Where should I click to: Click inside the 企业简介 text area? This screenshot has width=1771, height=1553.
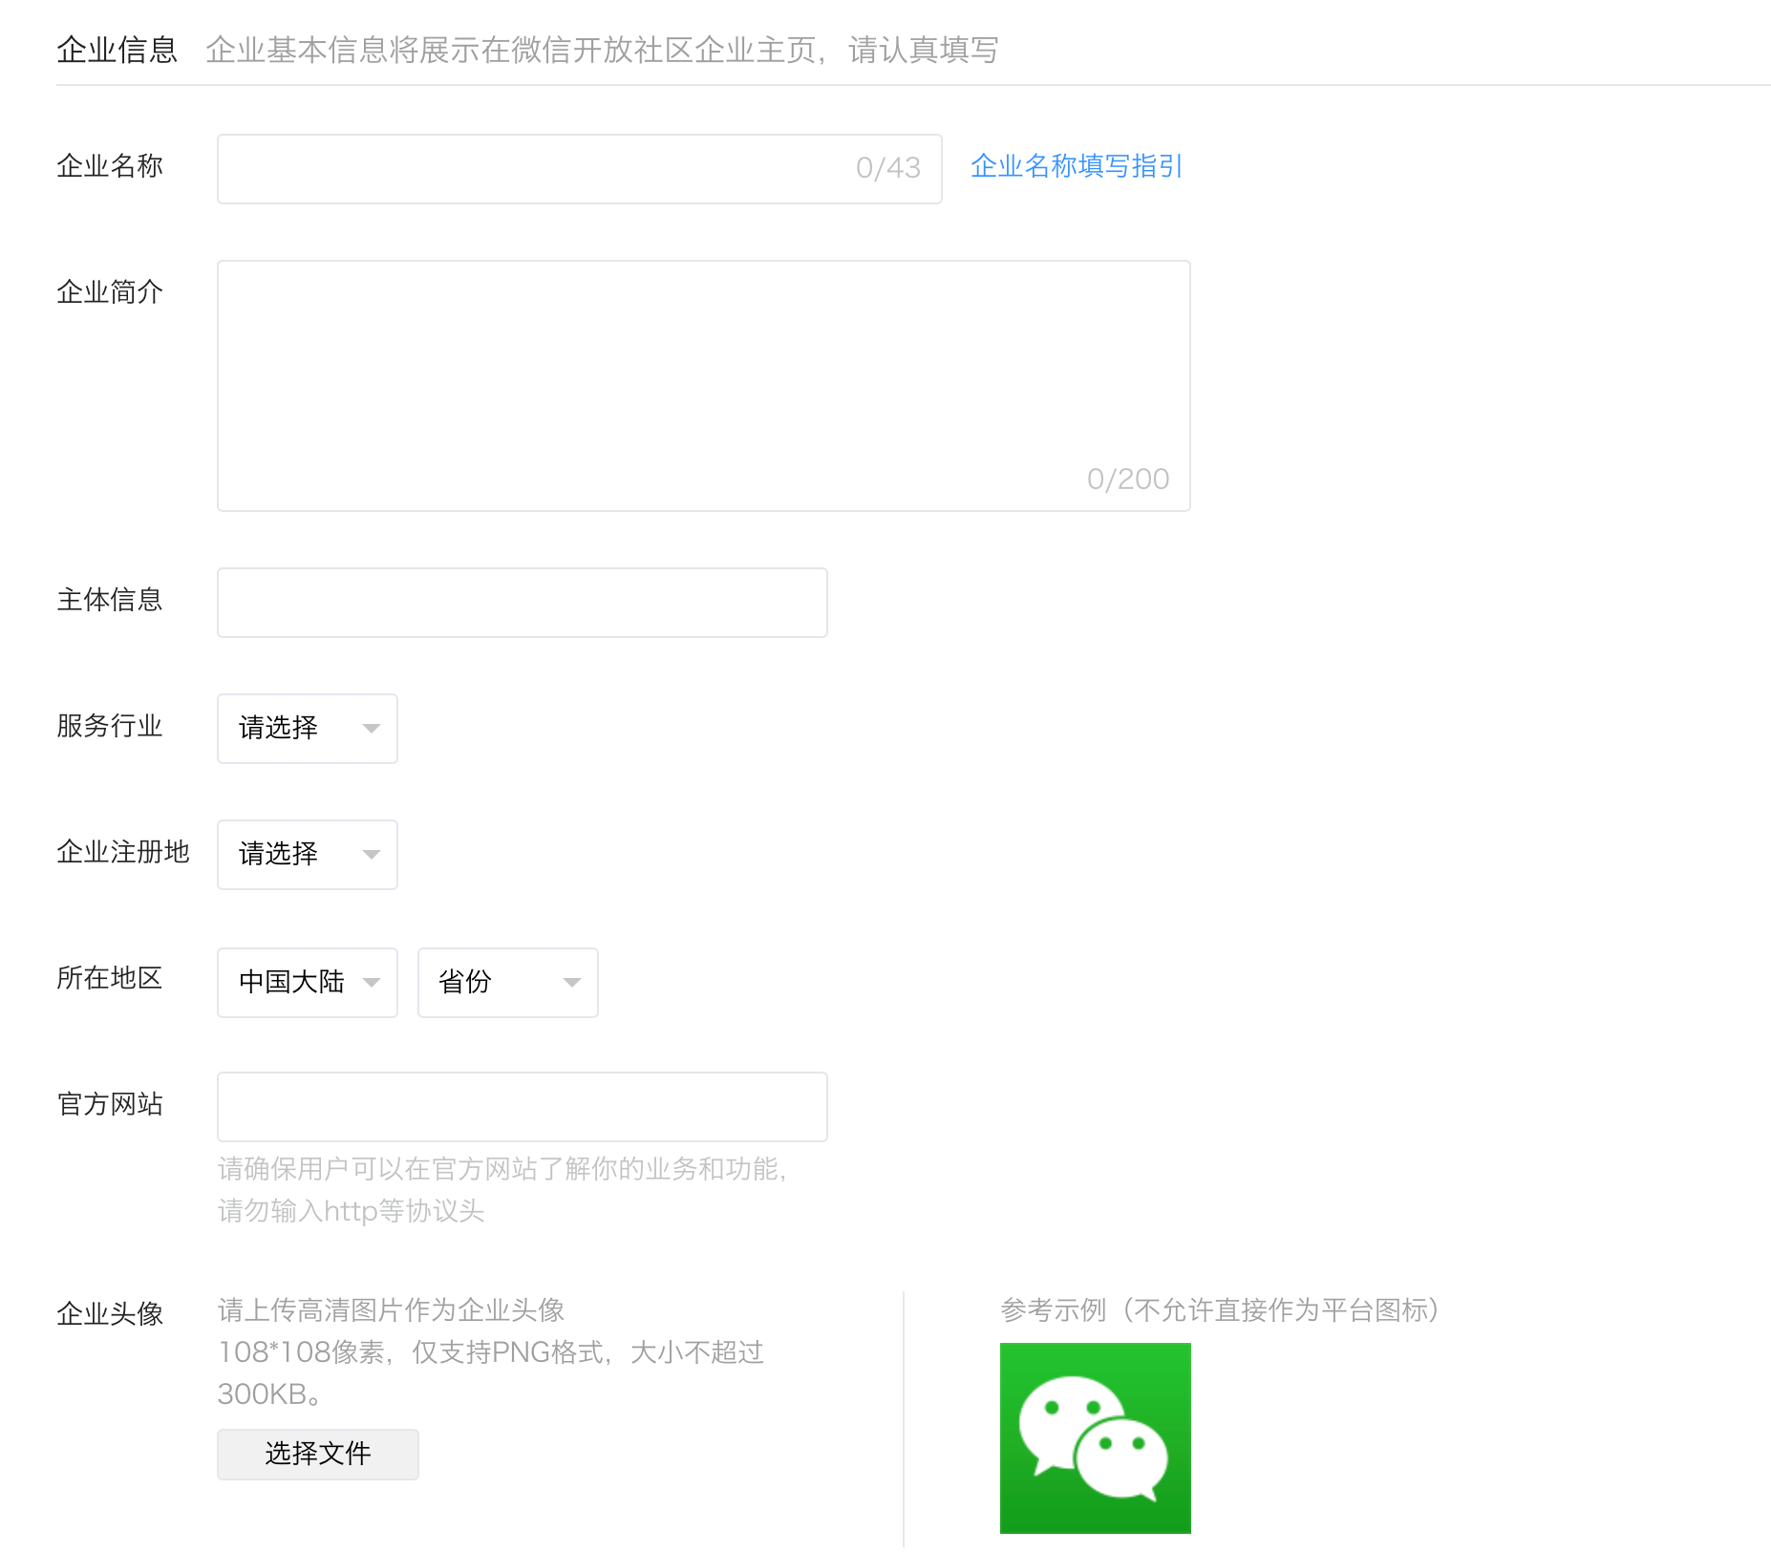pos(703,372)
